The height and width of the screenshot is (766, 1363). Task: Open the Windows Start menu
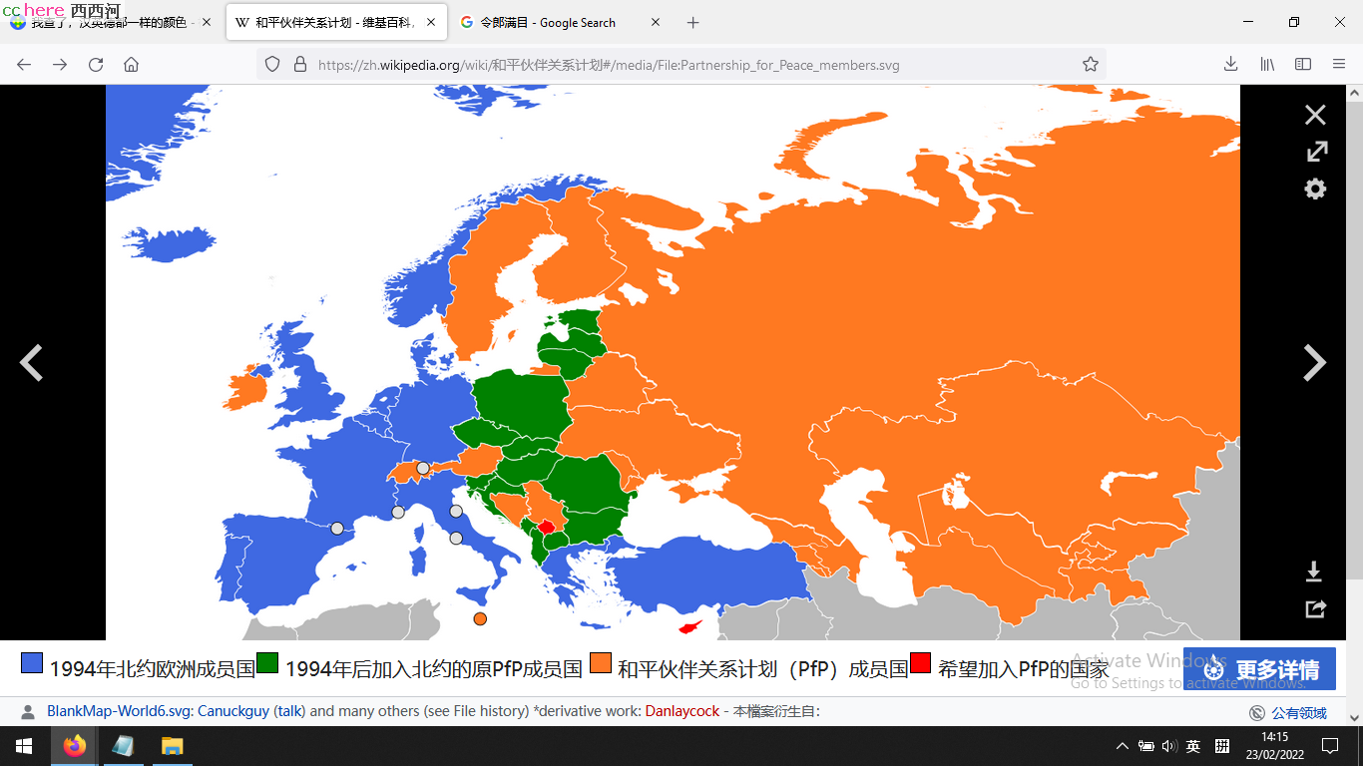pyautogui.click(x=24, y=746)
